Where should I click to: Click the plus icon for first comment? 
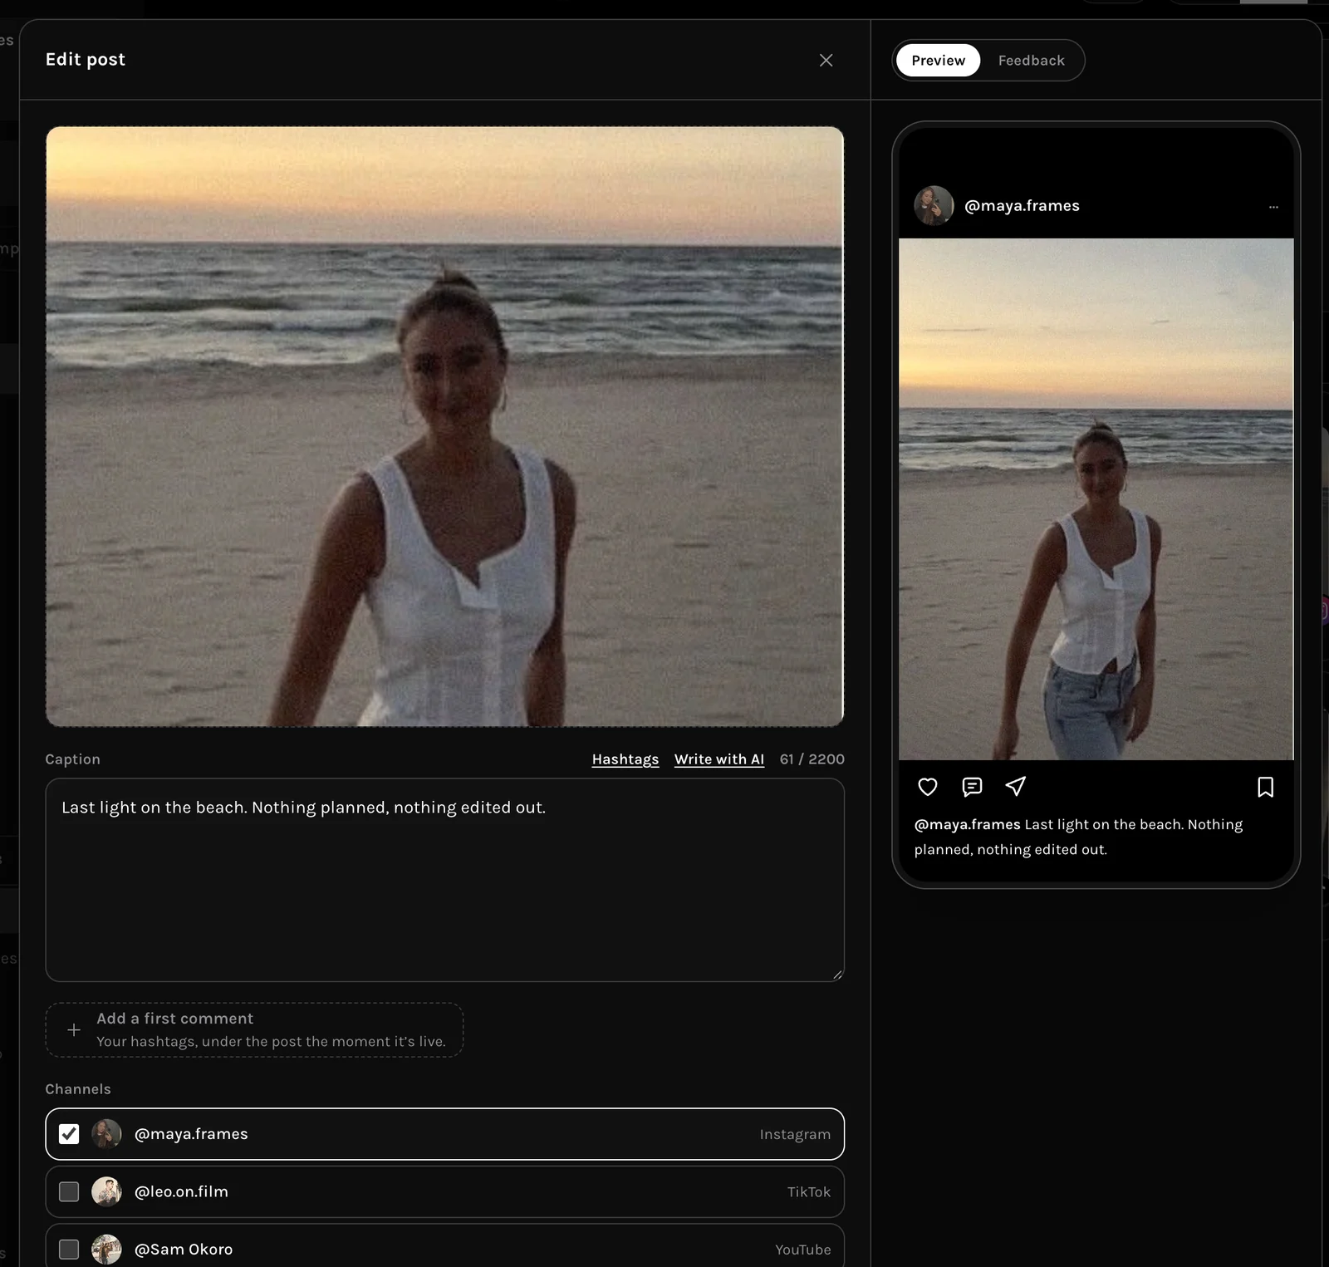coord(74,1030)
